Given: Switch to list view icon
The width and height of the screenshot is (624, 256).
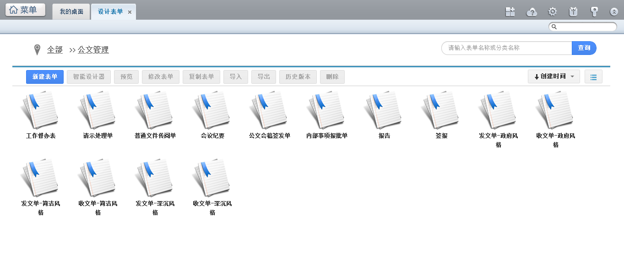Looking at the screenshot, I should coord(593,77).
